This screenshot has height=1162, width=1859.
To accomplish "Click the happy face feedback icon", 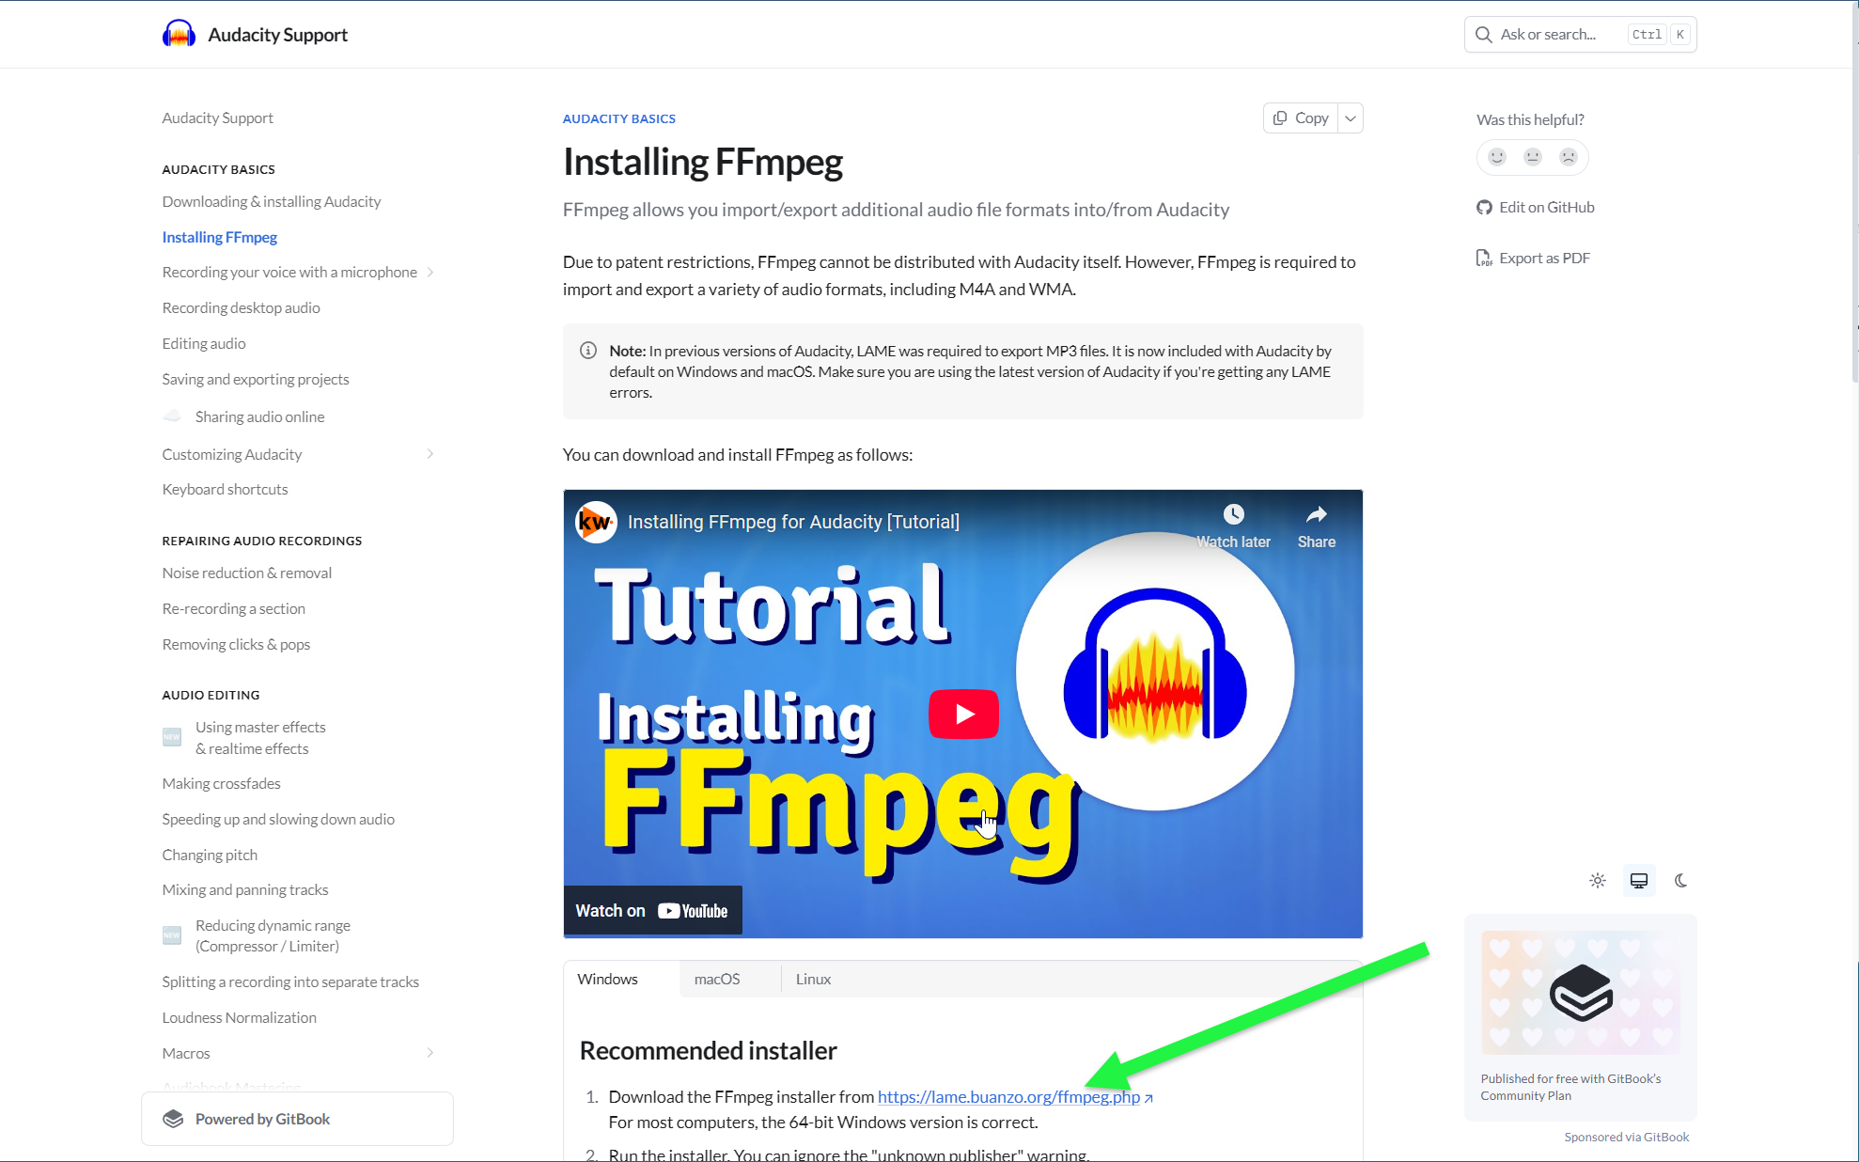I will (1497, 157).
